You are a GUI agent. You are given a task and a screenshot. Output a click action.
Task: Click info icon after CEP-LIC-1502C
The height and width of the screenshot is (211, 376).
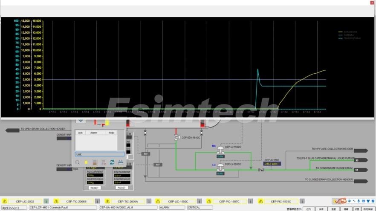pos(199,201)
